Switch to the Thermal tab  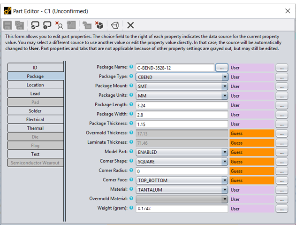pyautogui.click(x=35, y=128)
